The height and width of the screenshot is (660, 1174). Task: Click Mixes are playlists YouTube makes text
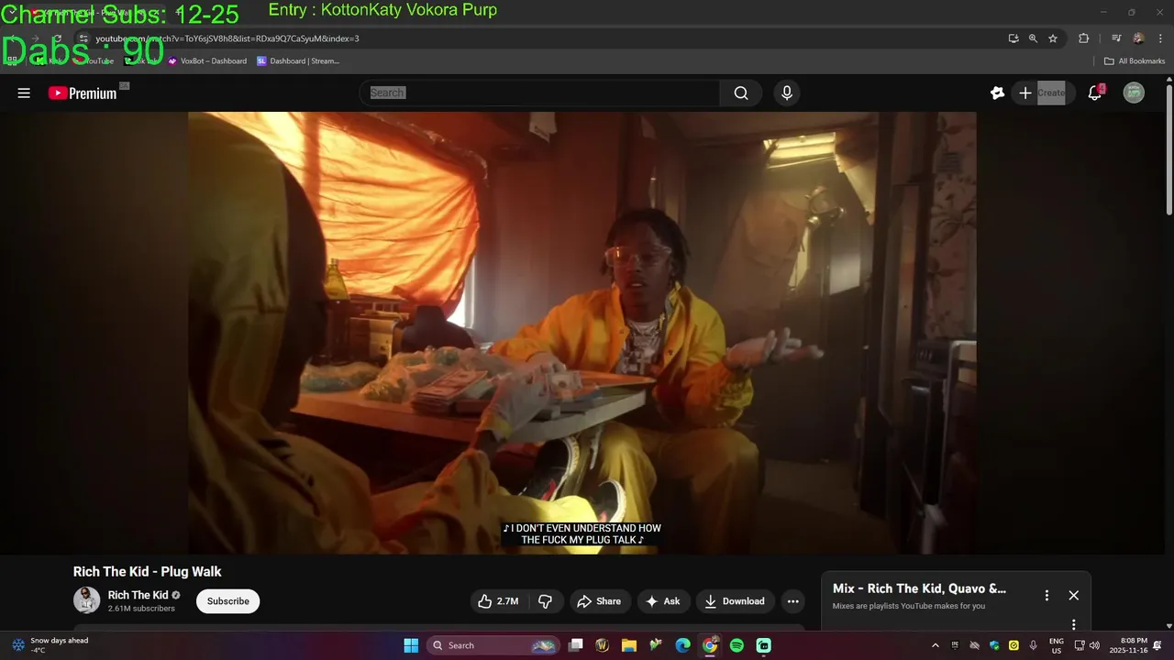pyautogui.click(x=909, y=606)
